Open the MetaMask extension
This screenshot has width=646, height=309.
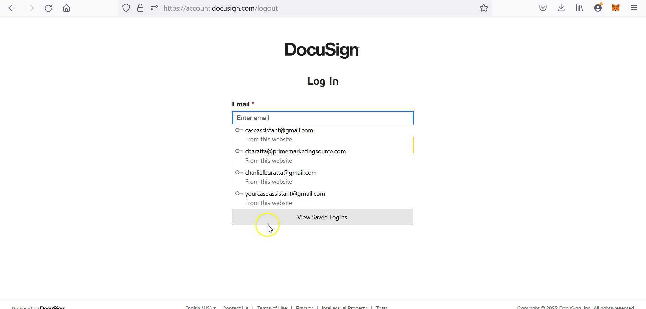[x=616, y=7]
